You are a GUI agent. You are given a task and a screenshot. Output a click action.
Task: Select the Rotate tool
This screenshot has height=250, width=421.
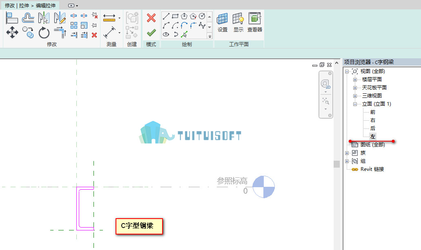pyautogui.click(x=44, y=33)
